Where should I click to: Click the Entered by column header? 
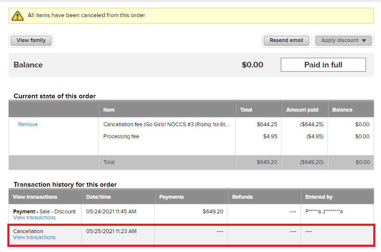tap(319, 197)
